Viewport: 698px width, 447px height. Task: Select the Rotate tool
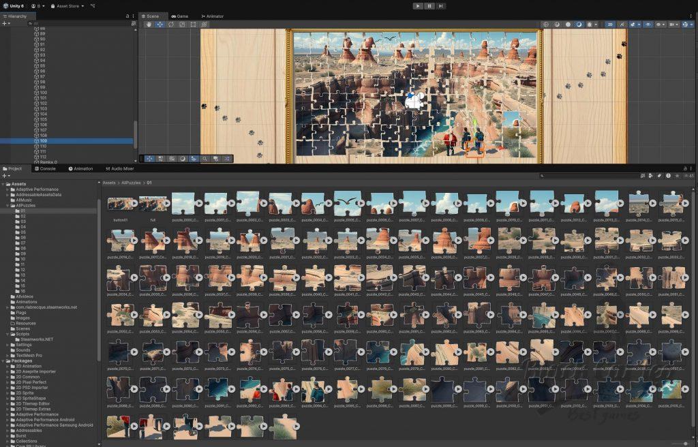tap(171, 25)
